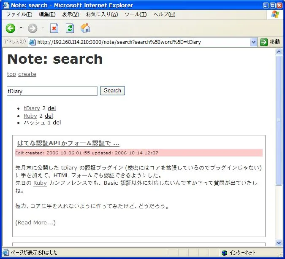Click the grey Forward arrow button
The width and height of the screenshot is (285, 259).
[33, 28]
